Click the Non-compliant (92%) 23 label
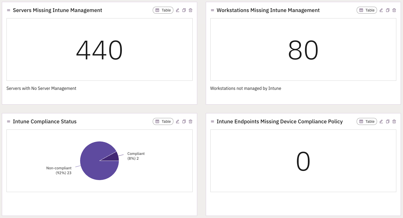The image size is (403, 218). 59,170
